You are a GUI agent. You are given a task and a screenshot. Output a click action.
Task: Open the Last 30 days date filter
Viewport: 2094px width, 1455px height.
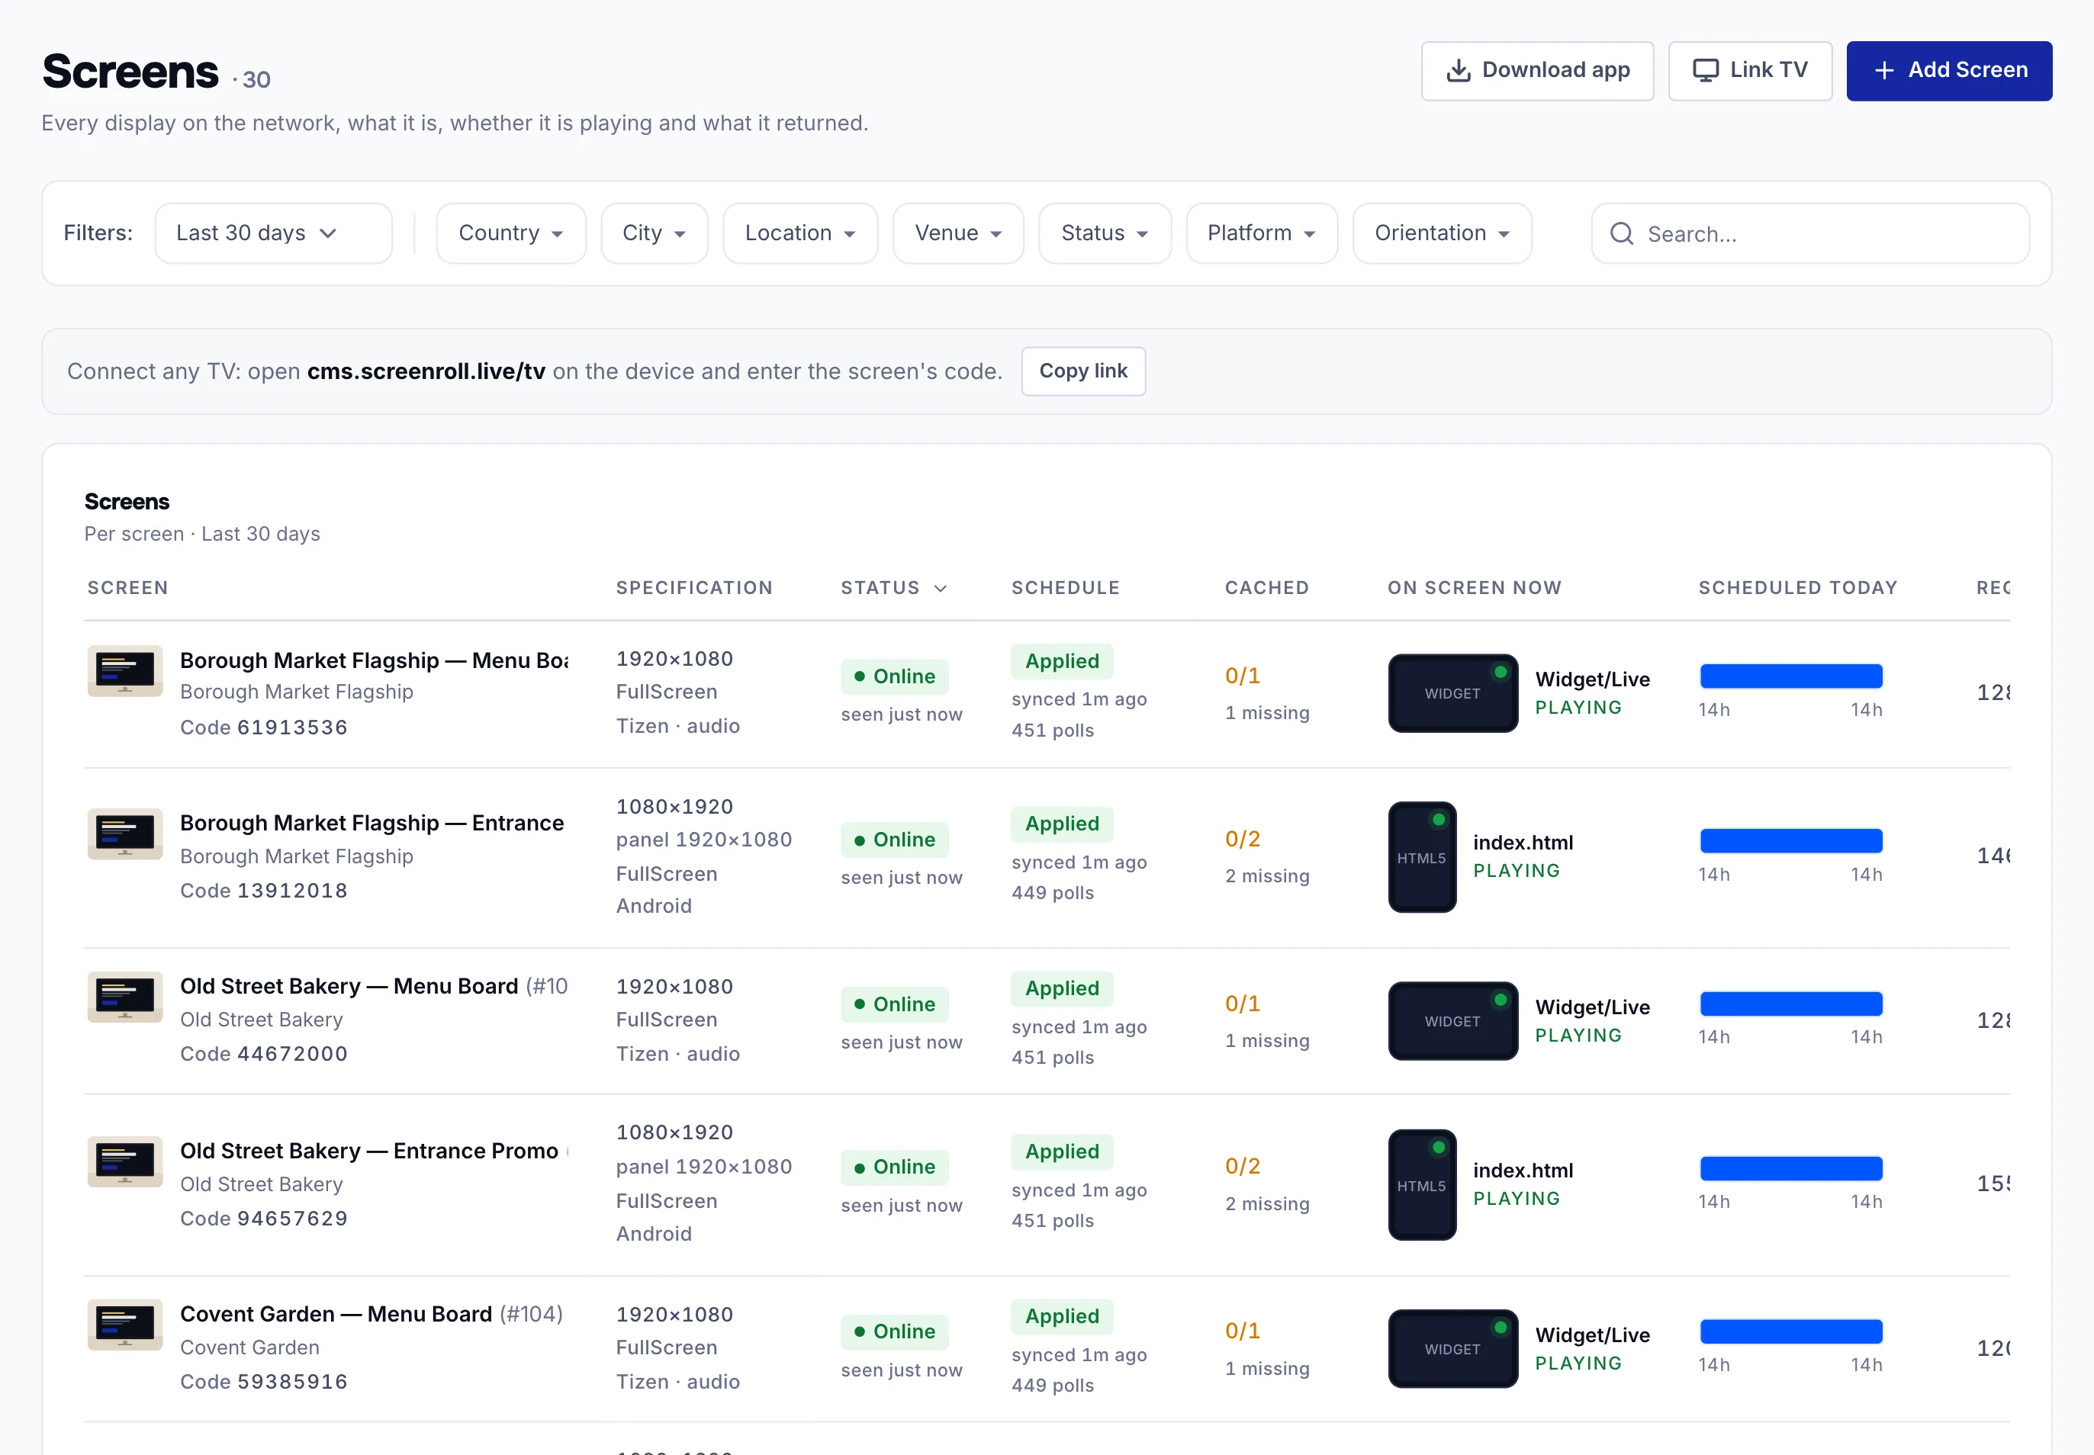coord(272,233)
